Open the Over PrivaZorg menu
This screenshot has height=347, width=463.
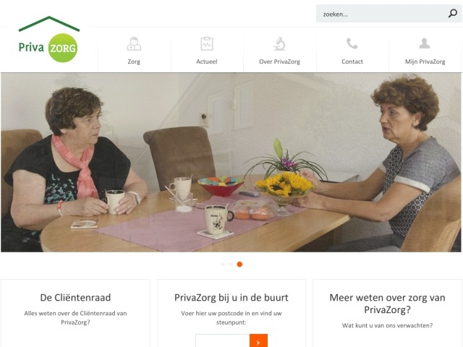(279, 61)
